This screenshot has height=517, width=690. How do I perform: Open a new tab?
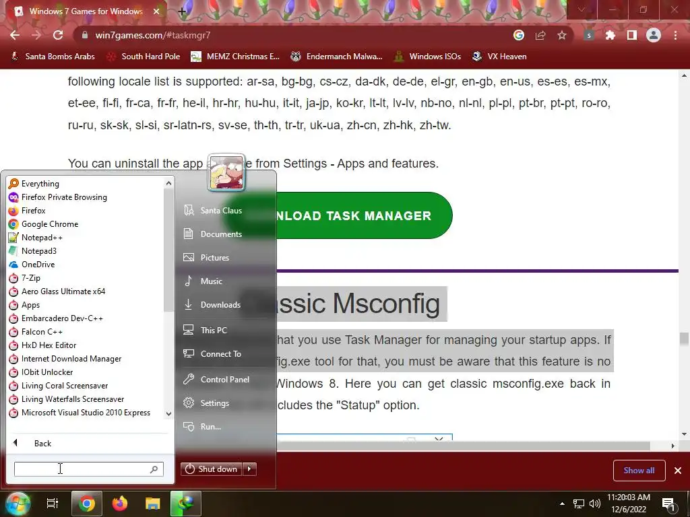[x=182, y=11]
